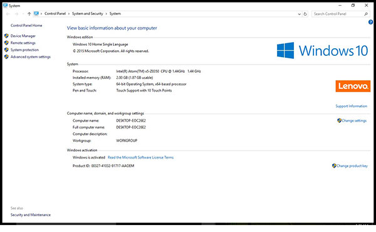Click the shield icon beside Remote settings
The width and height of the screenshot is (376, 232).
click(6, 43)
